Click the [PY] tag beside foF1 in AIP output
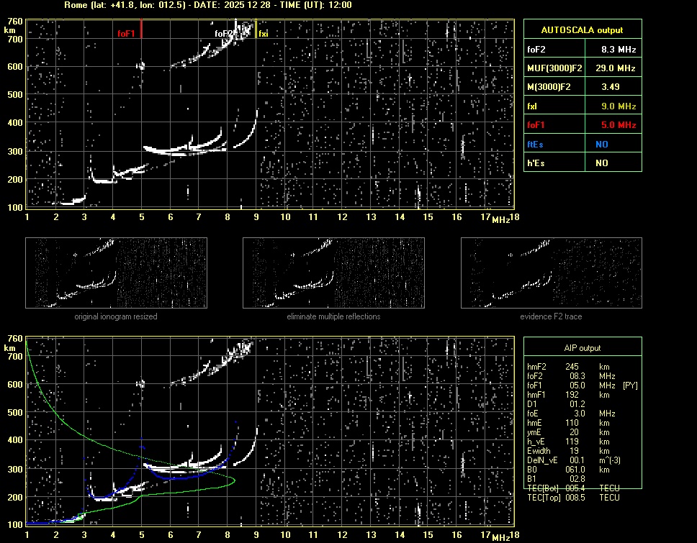 [630, 385]
